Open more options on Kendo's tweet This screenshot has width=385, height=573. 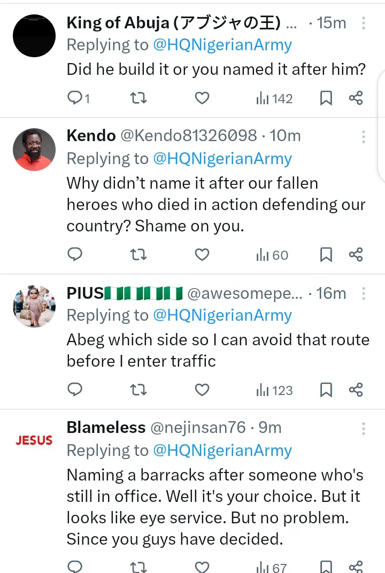point(364,136)
